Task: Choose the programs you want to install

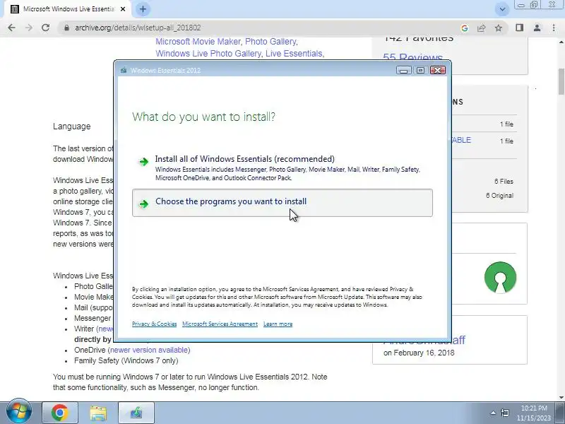Action: [x=282, y=203]
